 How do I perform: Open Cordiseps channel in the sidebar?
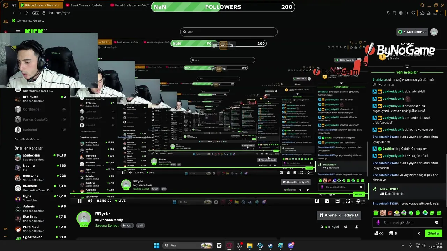tap(40, 109)
